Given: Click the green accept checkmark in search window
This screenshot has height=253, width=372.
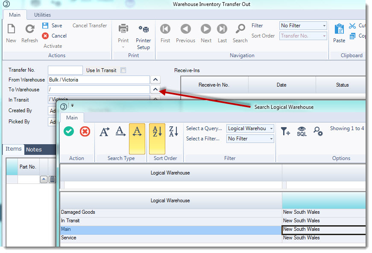Looking at the screenshot, I should click(x=69, y=131).
